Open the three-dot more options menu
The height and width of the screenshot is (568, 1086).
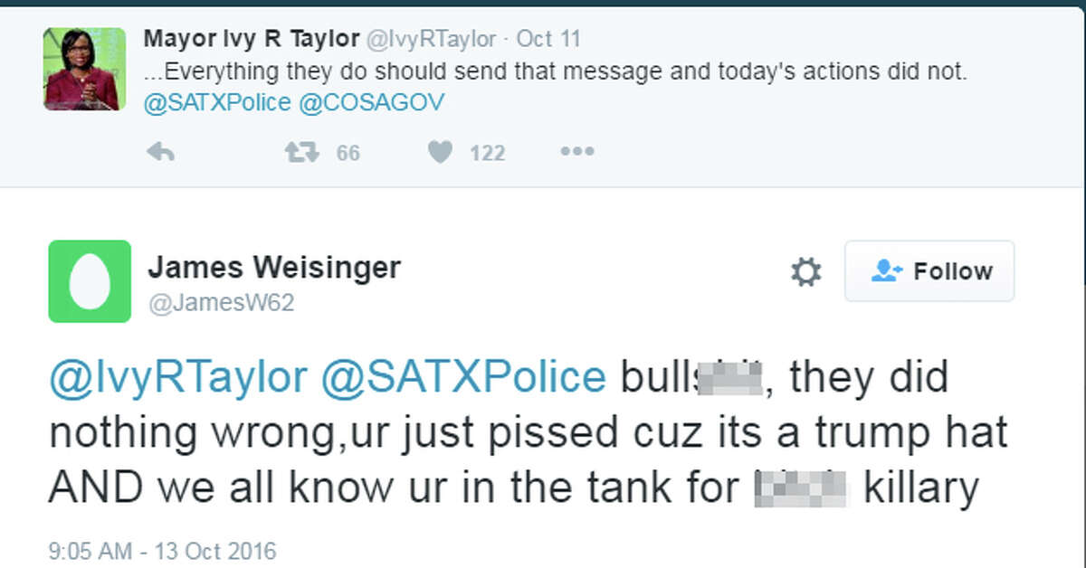[576, 152]
